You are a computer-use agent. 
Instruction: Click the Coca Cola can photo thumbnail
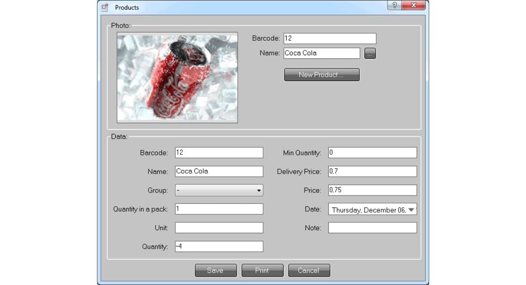click(177, 78)
